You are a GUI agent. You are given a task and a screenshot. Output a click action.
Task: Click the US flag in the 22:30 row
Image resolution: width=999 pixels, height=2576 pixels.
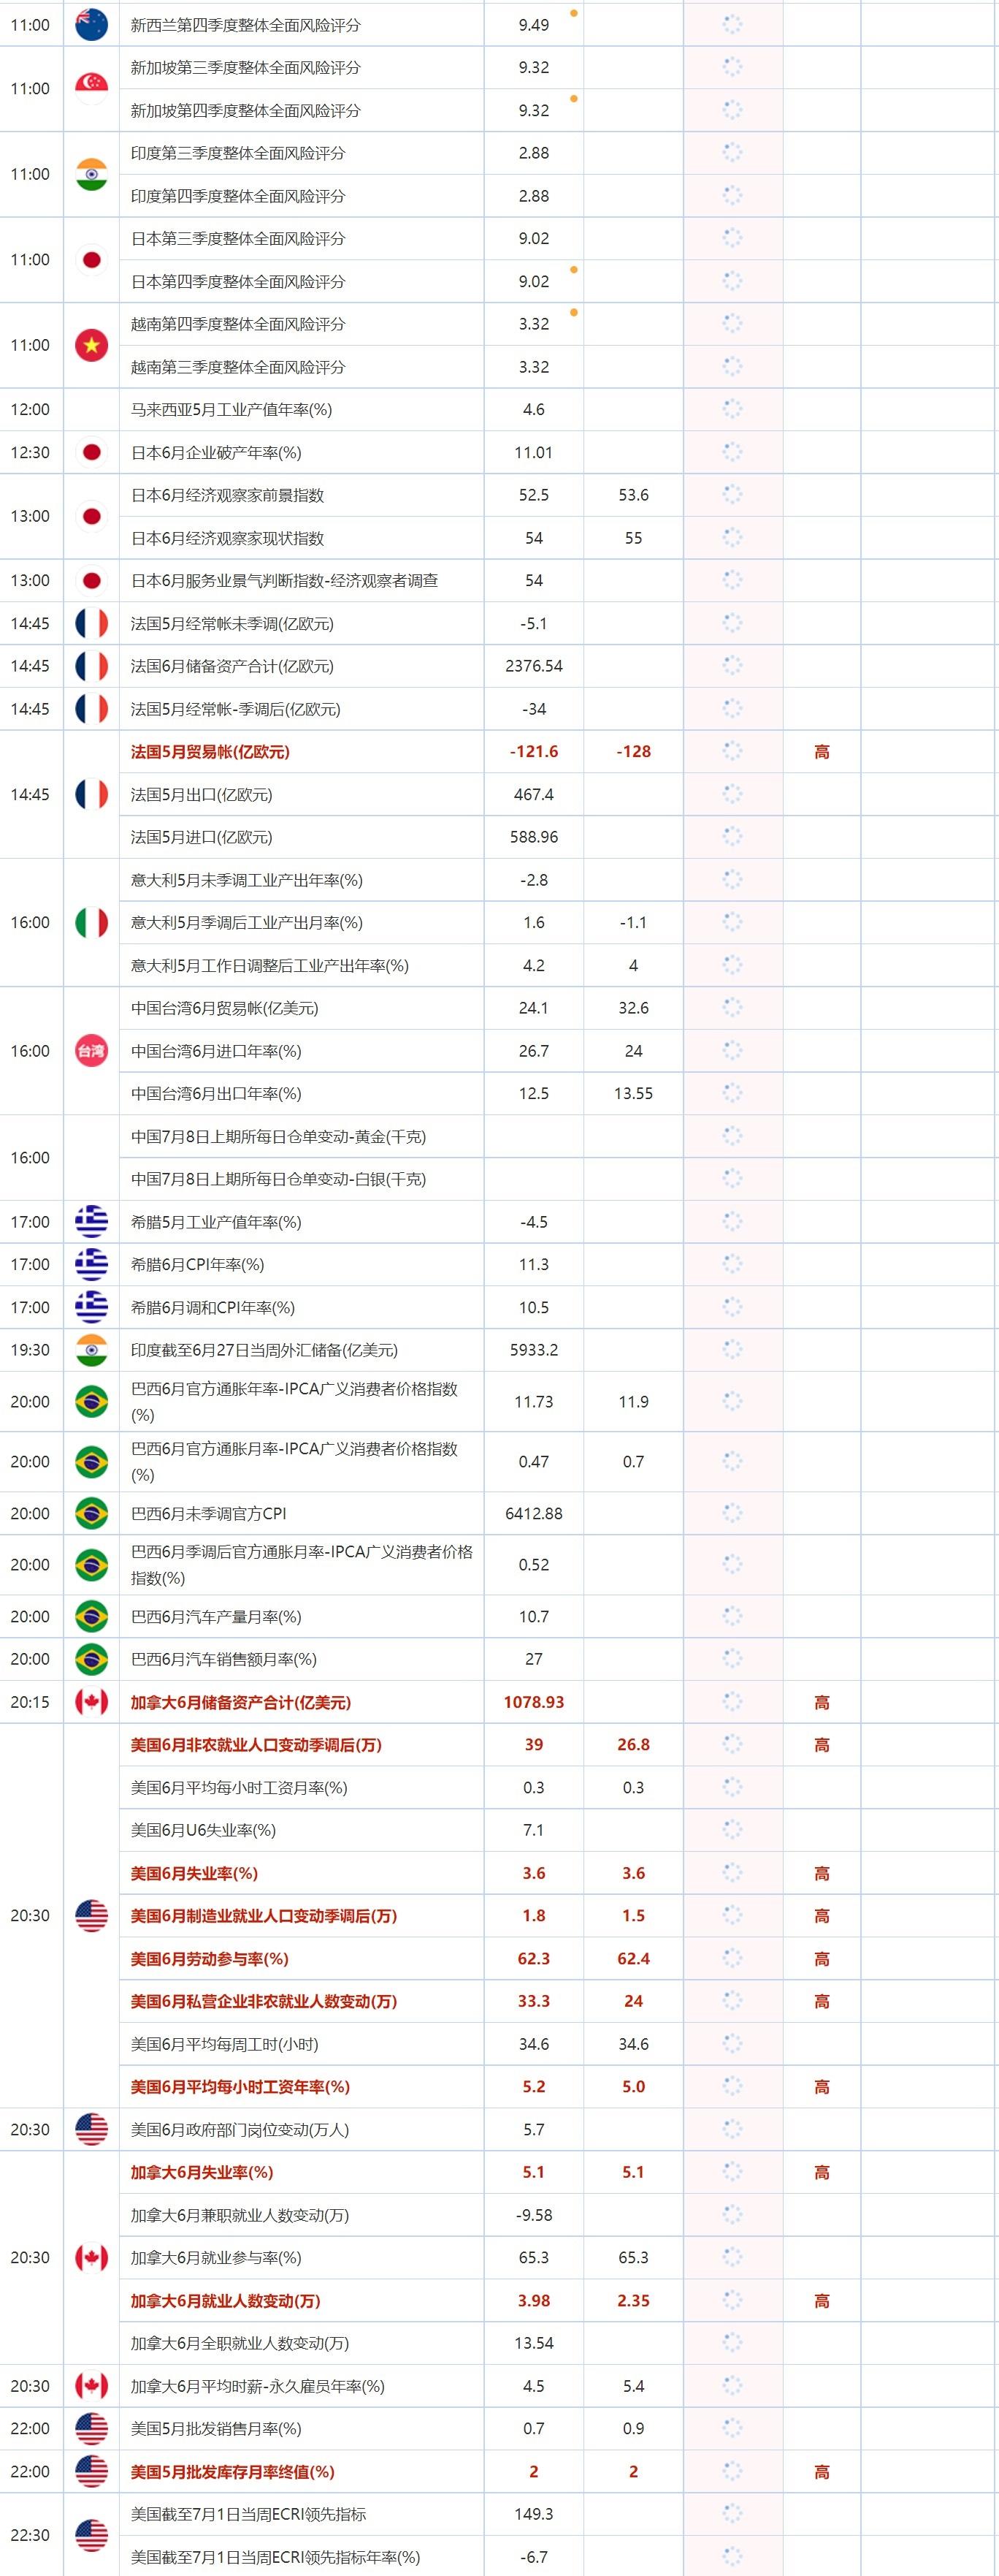(x=91, y=2535)
